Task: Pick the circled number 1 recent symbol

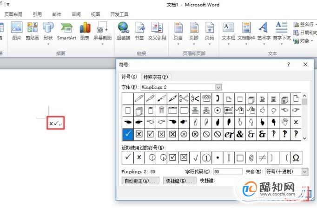Action: click(x=206, y=158)
